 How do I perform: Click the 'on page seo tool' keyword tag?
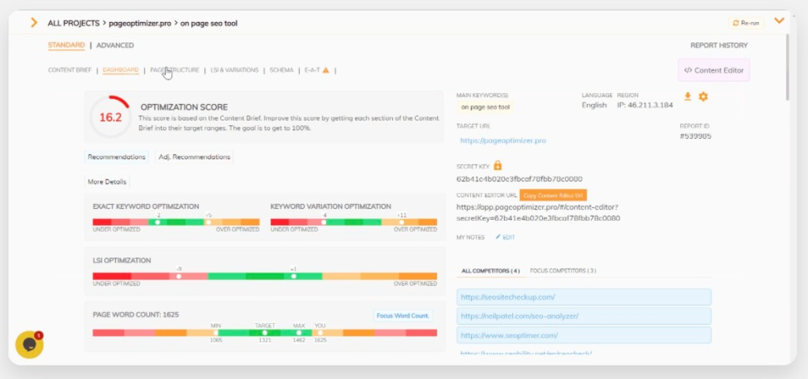(x=485, y=107)
